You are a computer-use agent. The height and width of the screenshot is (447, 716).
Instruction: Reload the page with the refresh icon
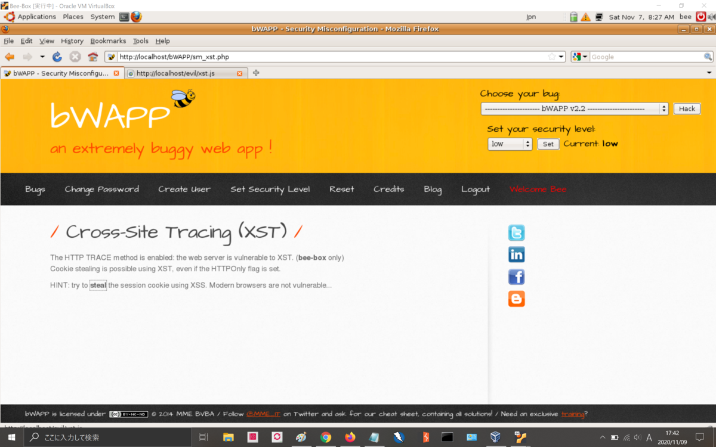pos(57,57)
